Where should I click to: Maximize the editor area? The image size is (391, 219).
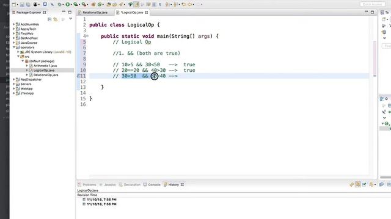pyautogui.click(x=372, y=12)
